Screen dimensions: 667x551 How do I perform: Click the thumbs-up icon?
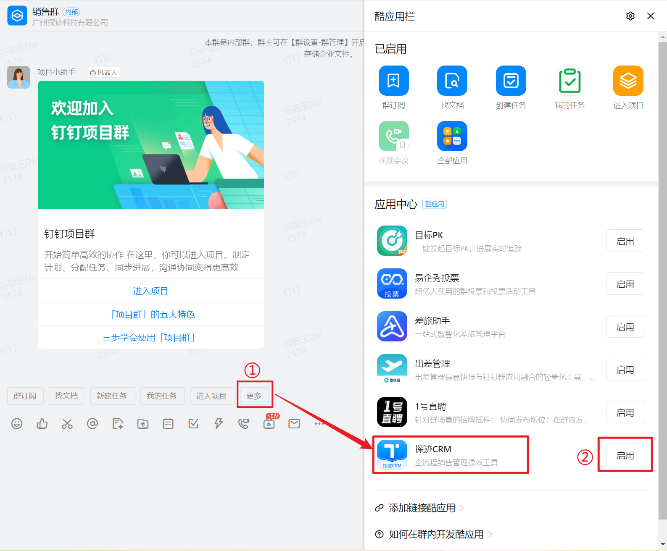click(x=42, y=424)
